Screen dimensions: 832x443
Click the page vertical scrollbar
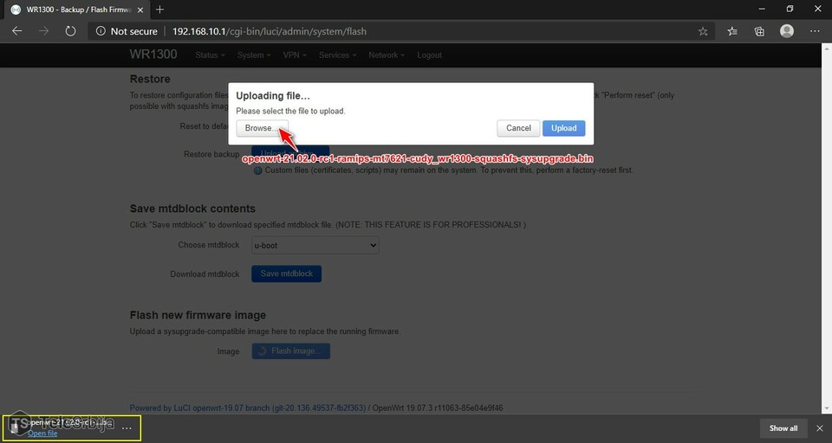827,228
